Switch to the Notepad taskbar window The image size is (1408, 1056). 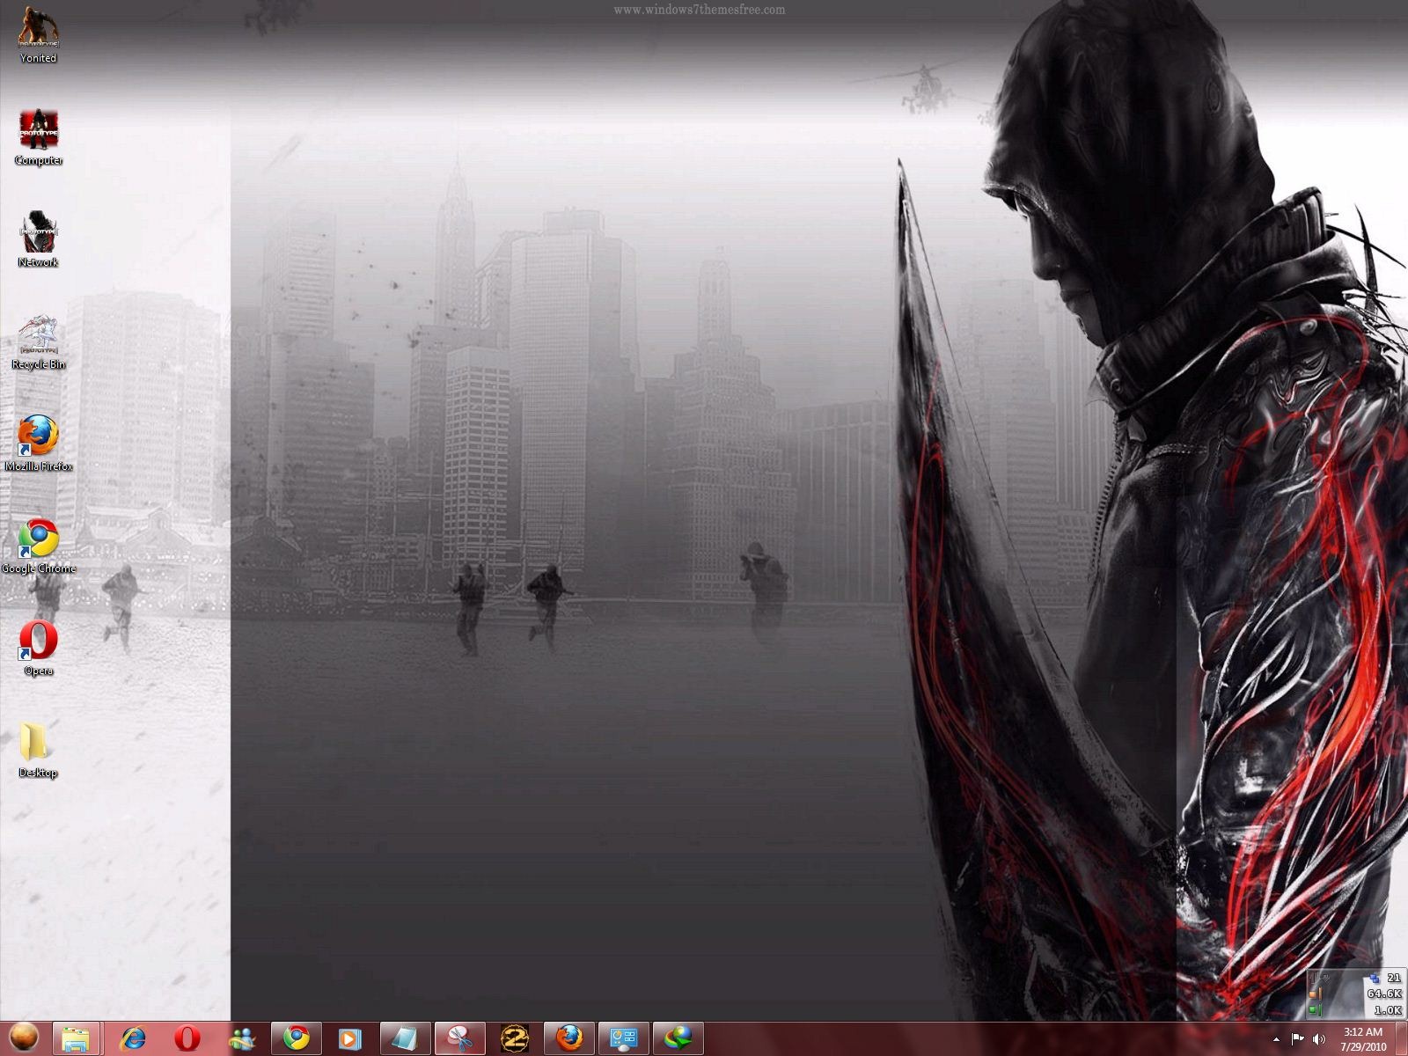(x=406, y=1038)
